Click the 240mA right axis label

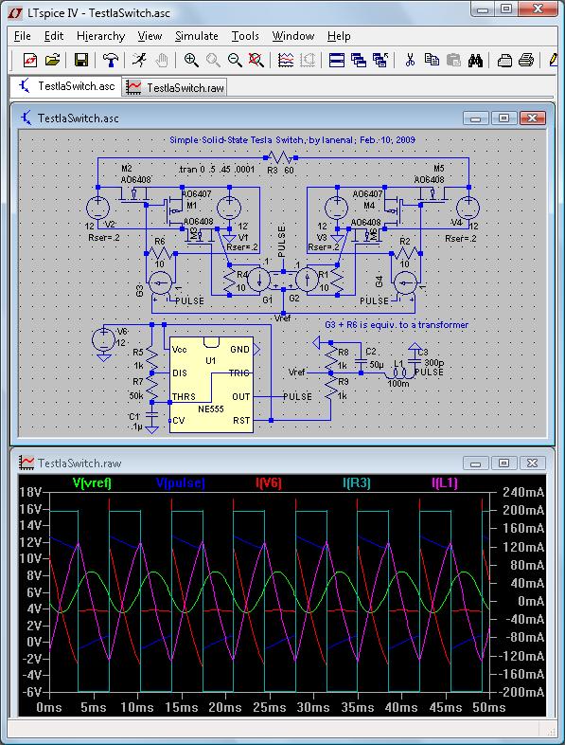click(x=523, y=492)
